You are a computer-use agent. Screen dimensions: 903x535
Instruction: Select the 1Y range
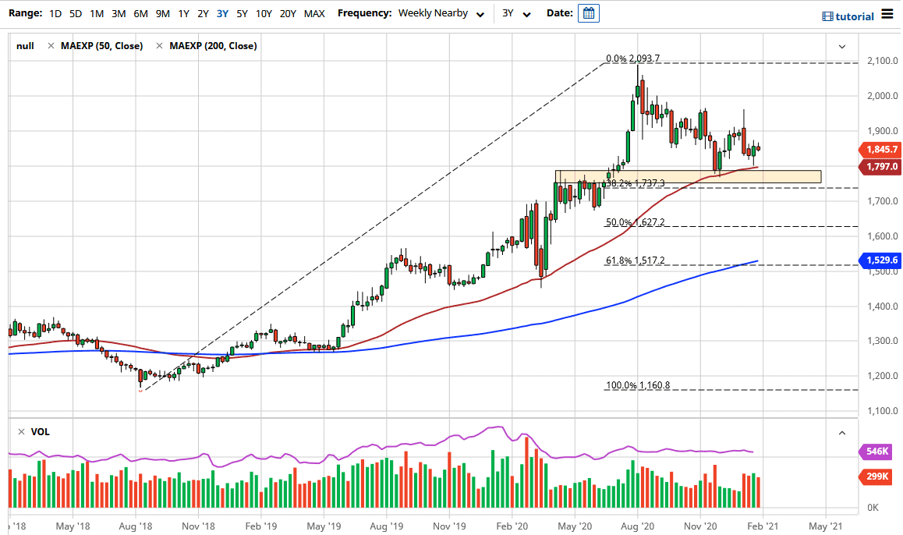click(184, 13)
